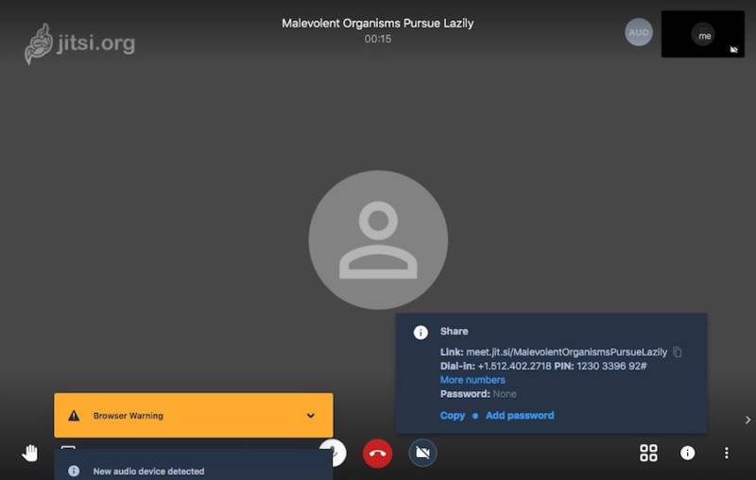Click the dial-in number +1.512.402.2718
The image size is (756, 480).
click(x=514, y=367)
